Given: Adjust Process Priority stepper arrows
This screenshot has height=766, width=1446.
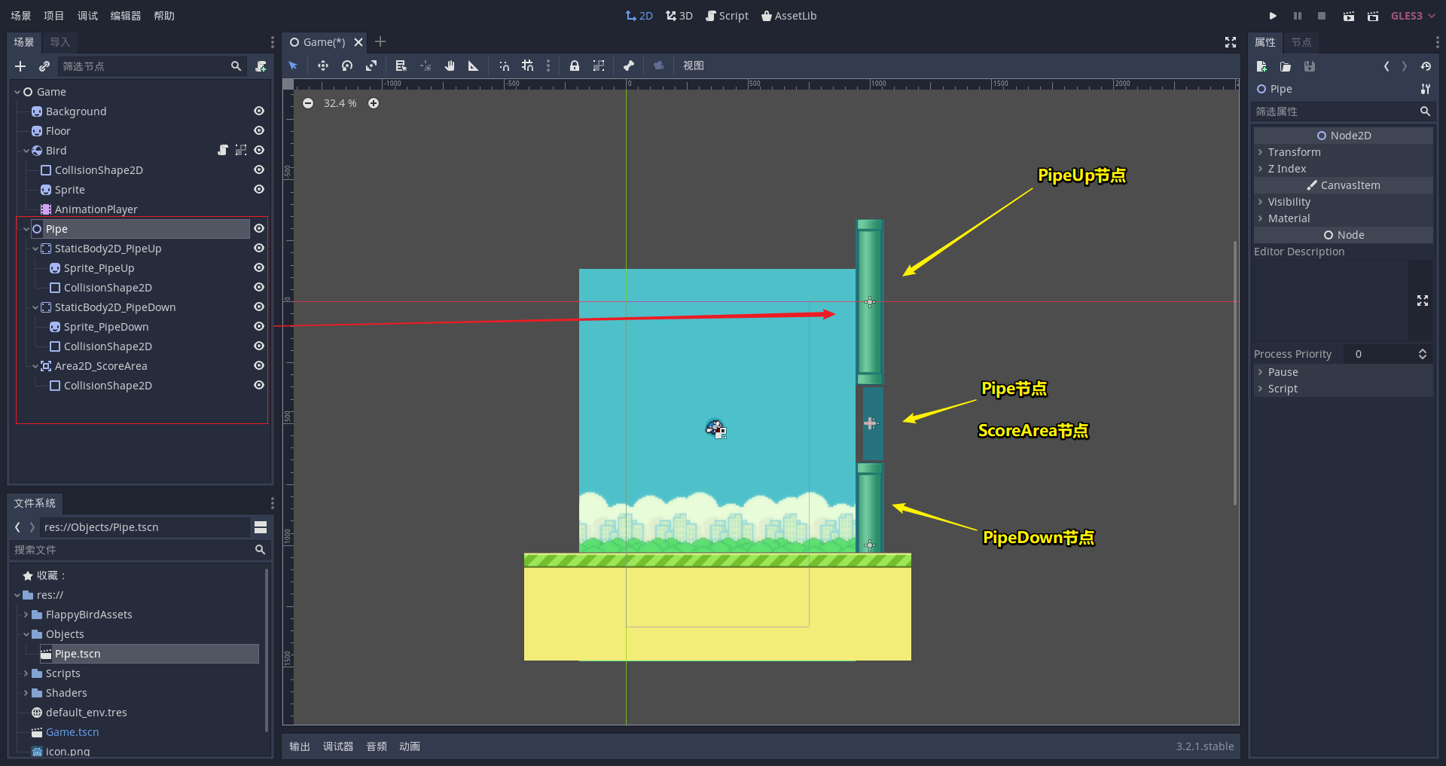Looking at the screenshot, I should tap(1423, 354).
